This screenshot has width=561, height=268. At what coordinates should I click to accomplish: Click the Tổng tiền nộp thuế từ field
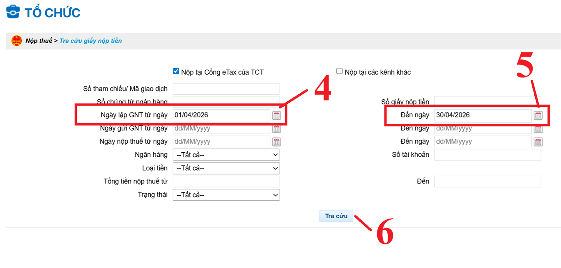226,181
